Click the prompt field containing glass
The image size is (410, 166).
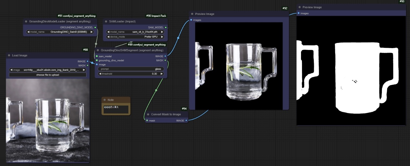(x=131, y=69)
